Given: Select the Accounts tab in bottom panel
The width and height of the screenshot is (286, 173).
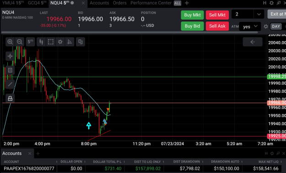Looking at the screenshot, I should (x=12, y=153).
